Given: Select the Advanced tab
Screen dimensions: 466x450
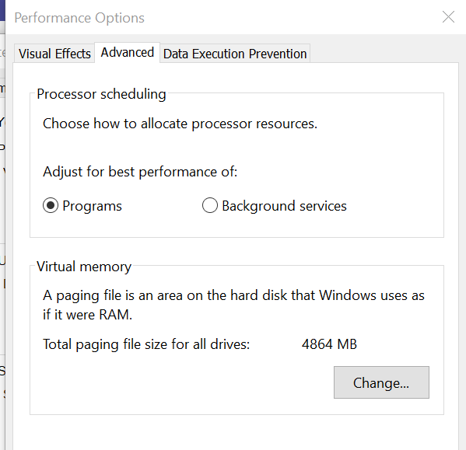Looking at the screenshot, I should pyautogui.click(x=128, y=53).
